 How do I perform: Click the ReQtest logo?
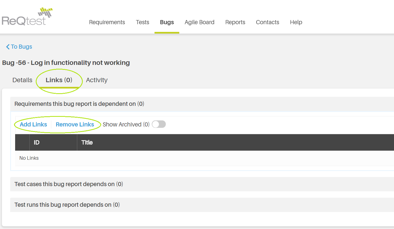click(x=27, y=17)
